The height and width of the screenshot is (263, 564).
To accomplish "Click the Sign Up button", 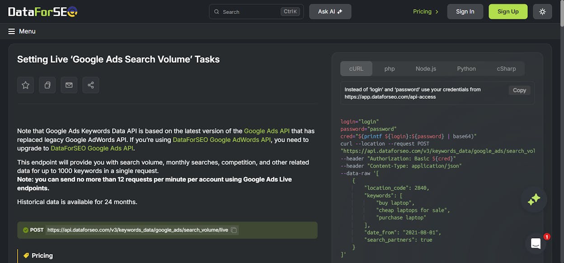I will [x=508, y=12].
